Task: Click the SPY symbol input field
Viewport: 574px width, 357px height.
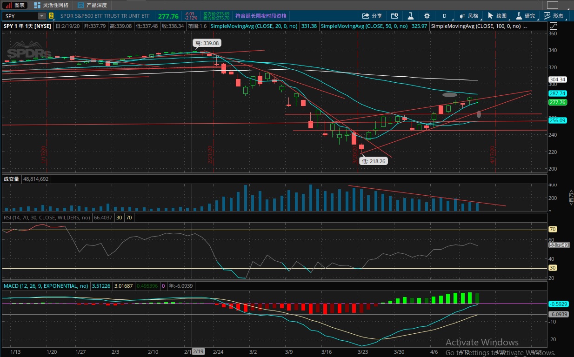Action: pyautogui.click(x=21, y=16)
